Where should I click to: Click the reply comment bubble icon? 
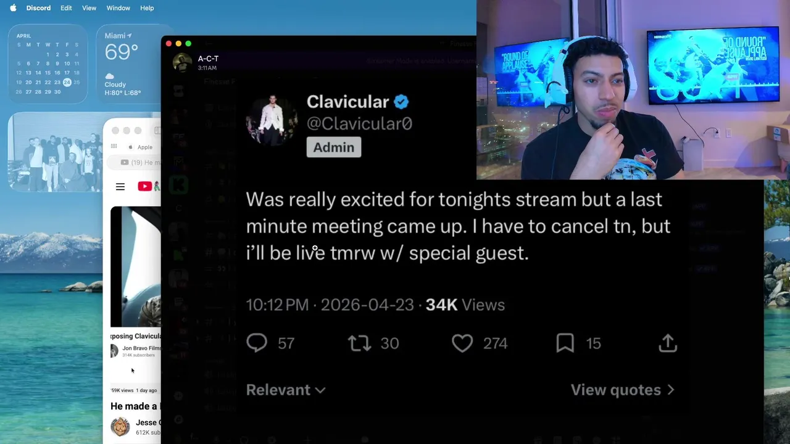click(x=257, y=343)
